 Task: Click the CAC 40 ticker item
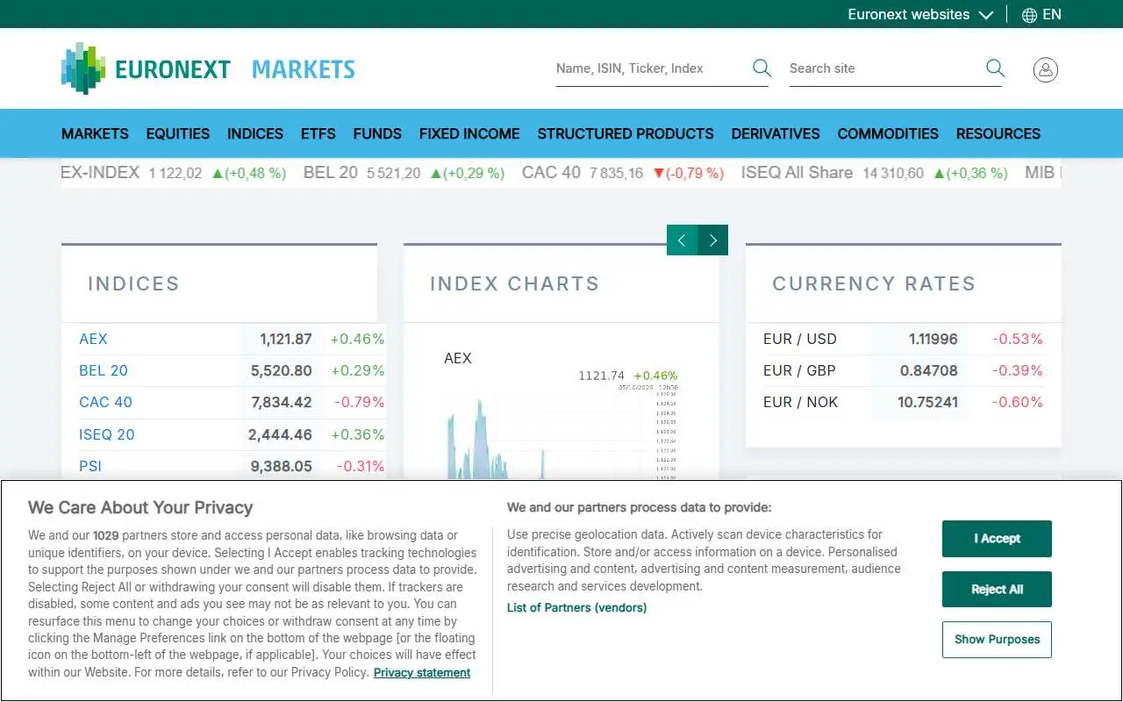point(623,173)
